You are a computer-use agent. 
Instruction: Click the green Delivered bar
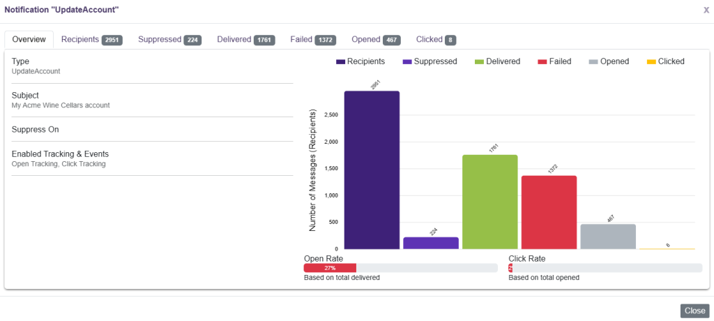click(490, 202)
